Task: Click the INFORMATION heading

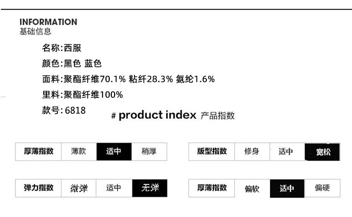Action: tap(48, 22)
